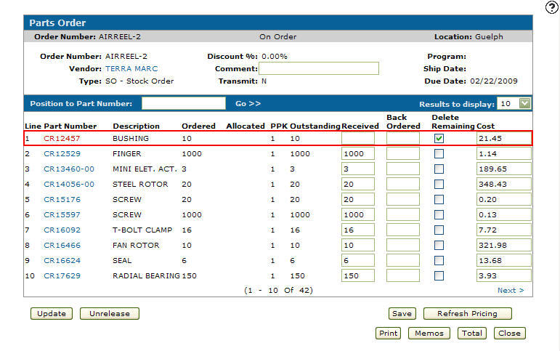
Task: Open part number CR16466
Action: click(x=62, y=245)
